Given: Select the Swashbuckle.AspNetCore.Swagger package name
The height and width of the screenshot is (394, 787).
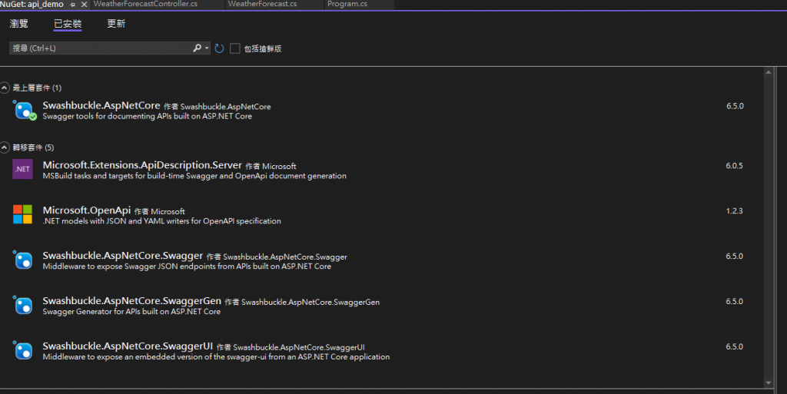Looking at the screenshot, I should [x=123, y=256].
